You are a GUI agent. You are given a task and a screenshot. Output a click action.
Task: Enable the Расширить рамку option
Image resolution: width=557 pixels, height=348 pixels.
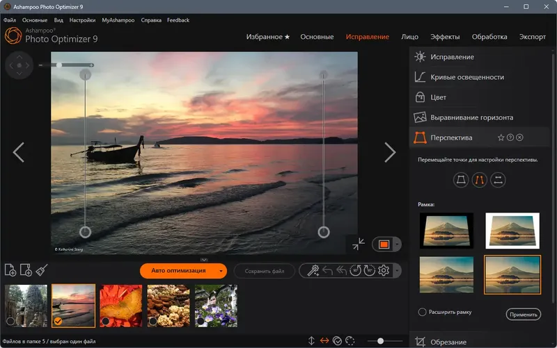coord(422,312)
